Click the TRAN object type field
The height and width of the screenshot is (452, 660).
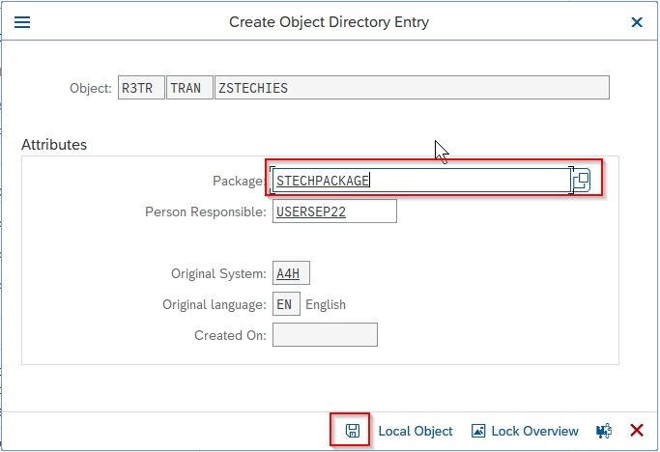189,88
